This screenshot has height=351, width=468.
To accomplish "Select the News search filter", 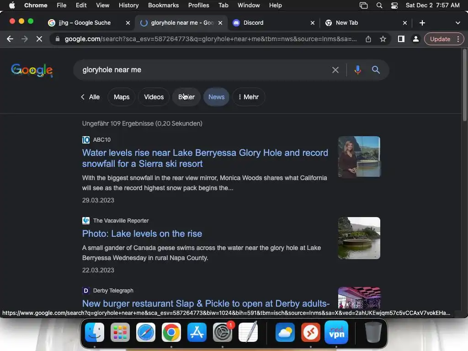I will coord(216,97).
